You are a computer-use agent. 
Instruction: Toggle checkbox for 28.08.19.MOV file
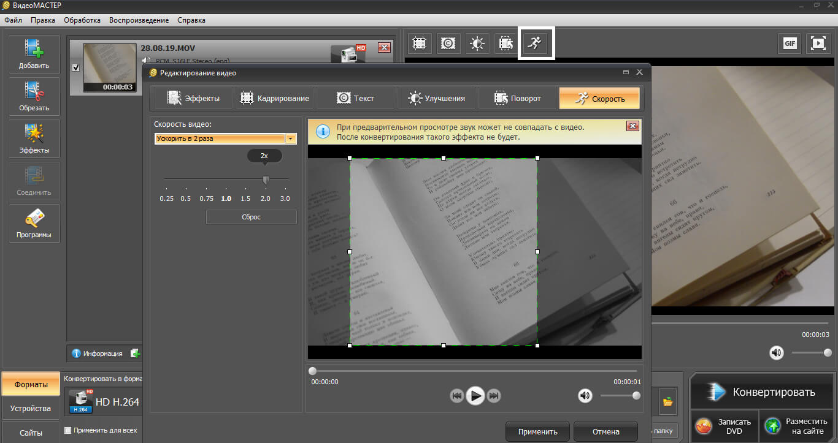75,67
